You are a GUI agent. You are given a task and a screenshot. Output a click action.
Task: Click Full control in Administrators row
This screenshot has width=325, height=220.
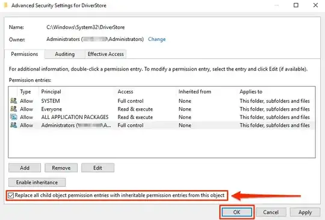[131, 125]
